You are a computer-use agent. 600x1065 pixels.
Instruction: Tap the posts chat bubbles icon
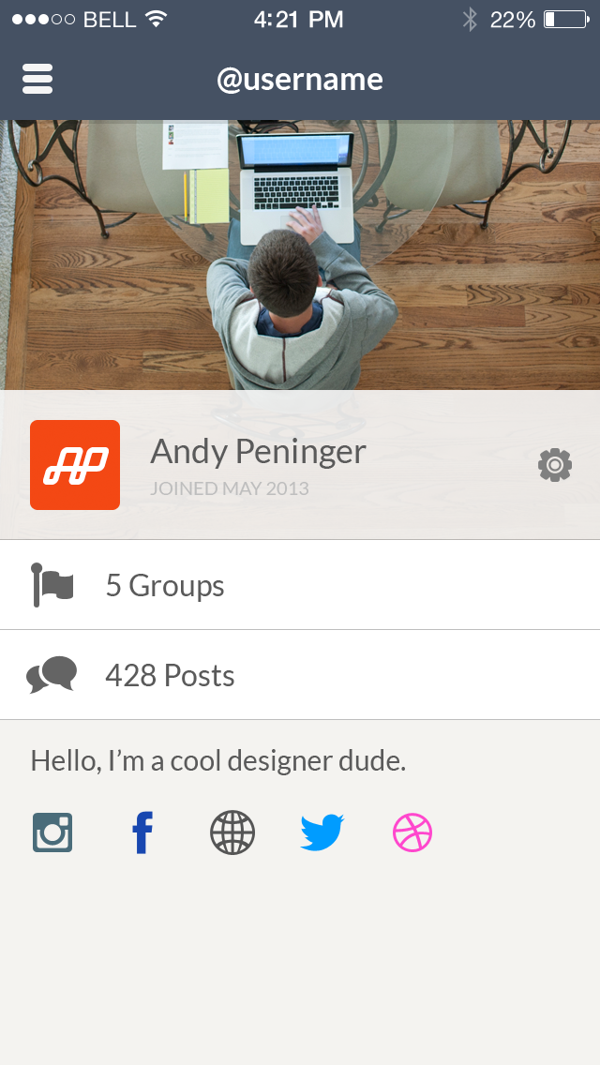[x=52, y=674]
